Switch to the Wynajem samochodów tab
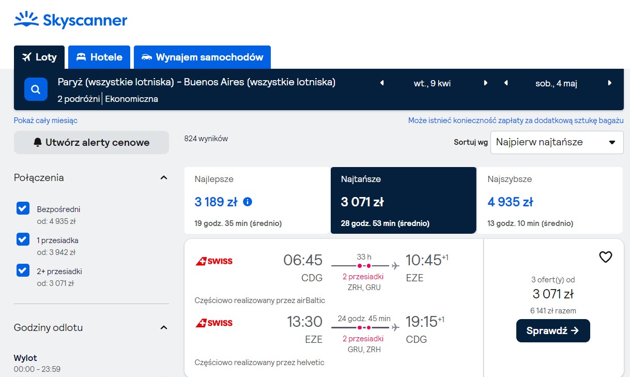The width and height of the screenshot is (630, 377). pos(202,57)
